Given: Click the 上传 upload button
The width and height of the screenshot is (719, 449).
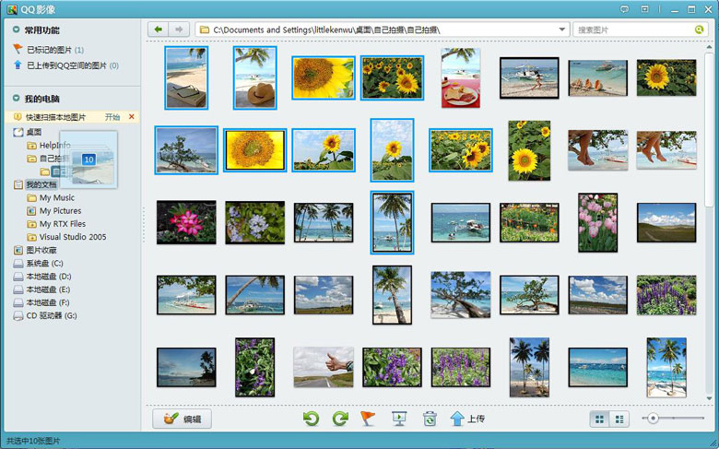Looking at the screenshot, I should 466,419.
